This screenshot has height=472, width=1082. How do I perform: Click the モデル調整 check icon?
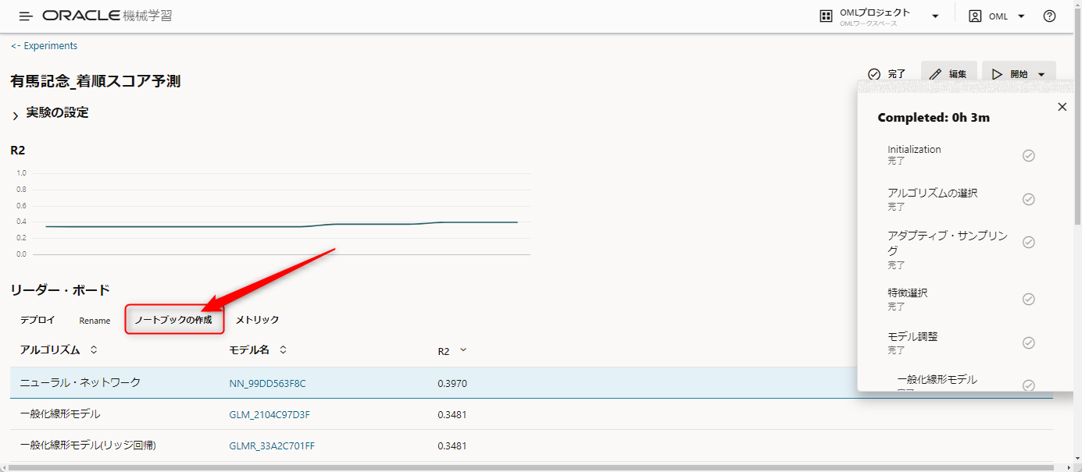[x=1029, y=343]
